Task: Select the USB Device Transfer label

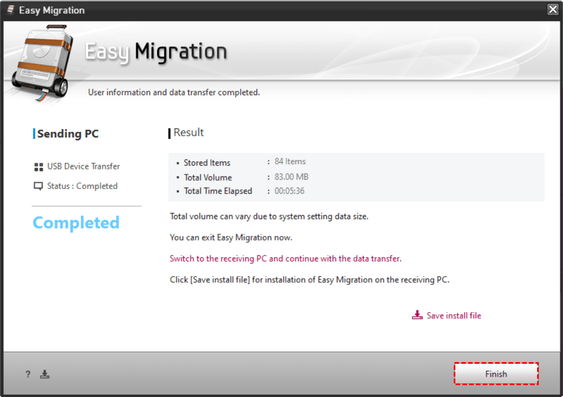Action: (83, 166)
